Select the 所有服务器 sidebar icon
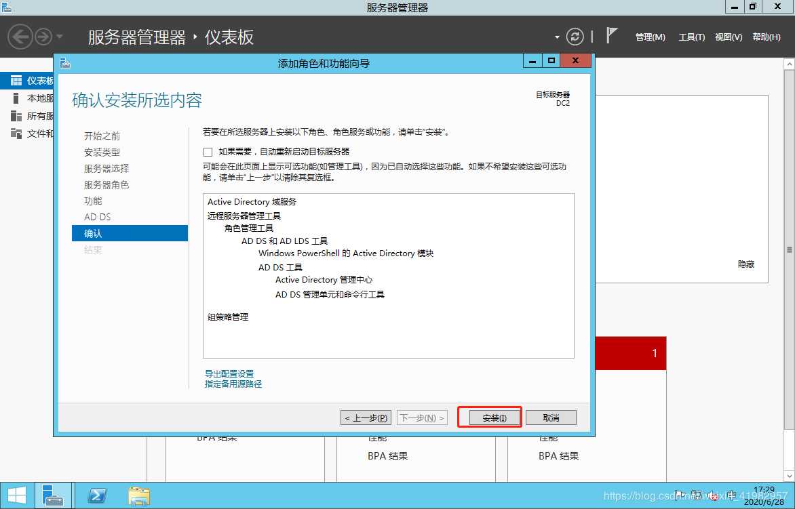Screen dimensions: 795x509 pos(16,116)
